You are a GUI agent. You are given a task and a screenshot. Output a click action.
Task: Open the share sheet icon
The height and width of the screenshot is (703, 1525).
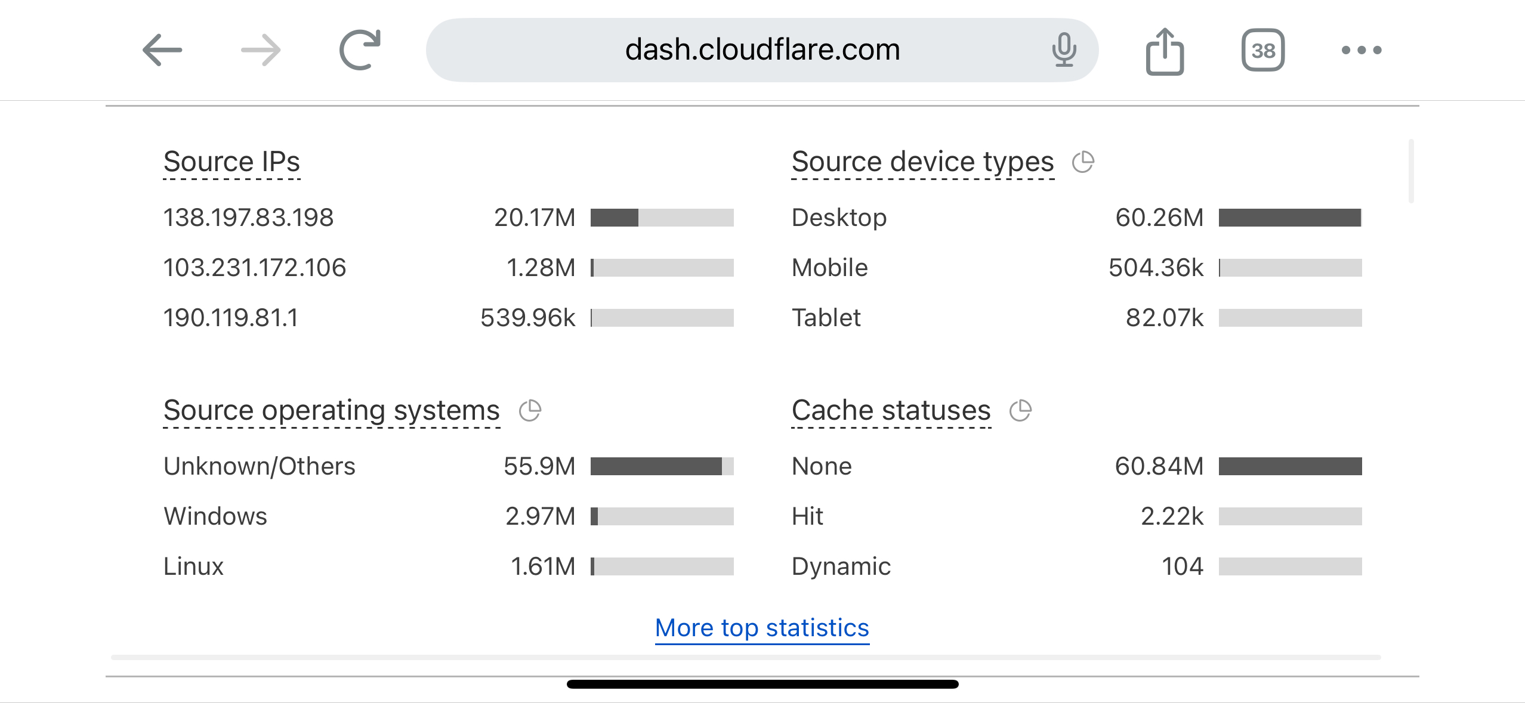(x=1165, y=51)
